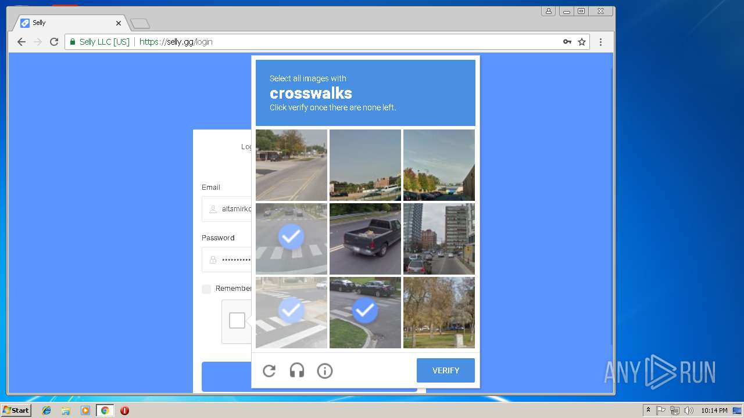Select the gray sky top-middle tile
This screenshot has height=418, width=744.
[x=365, y=165]
